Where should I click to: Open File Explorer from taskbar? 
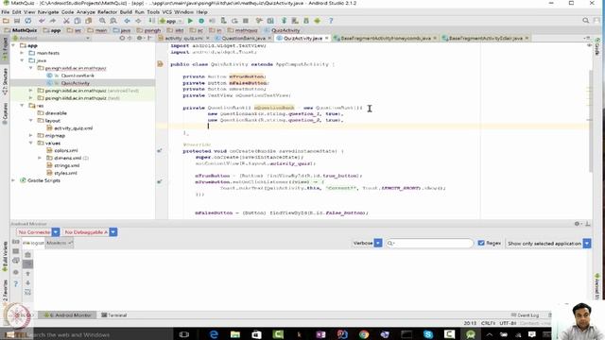235,334
